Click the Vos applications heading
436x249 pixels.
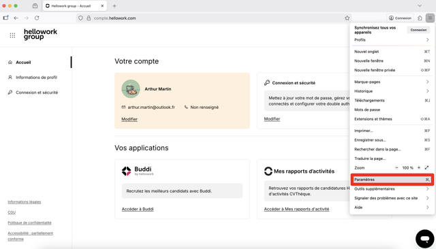pos(142,148)
